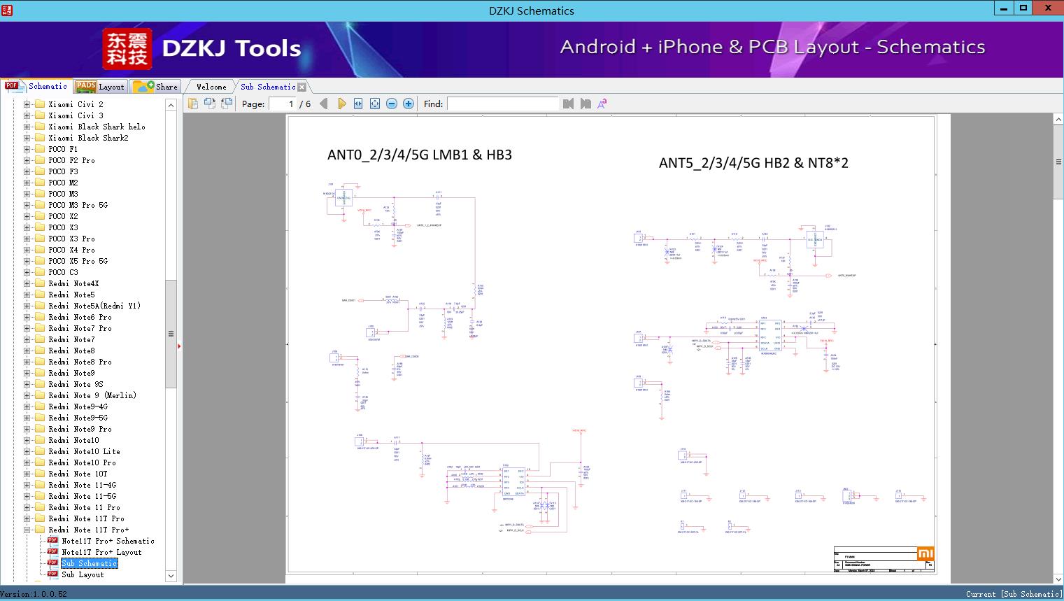Expand the POCO X5 Pro 5G folder
1064x601 pixels.
(x=27, y=261)
